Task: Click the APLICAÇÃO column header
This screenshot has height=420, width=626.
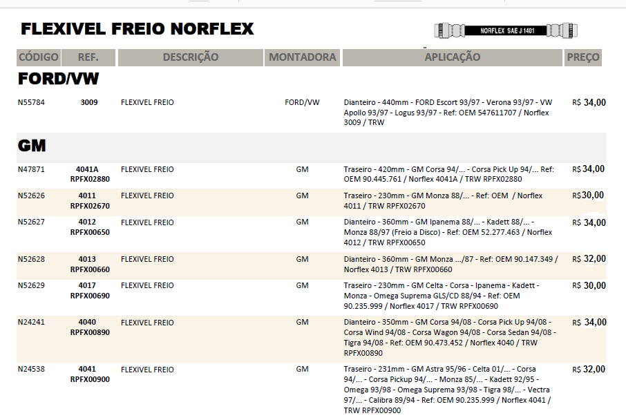Action: coord(452,57)
